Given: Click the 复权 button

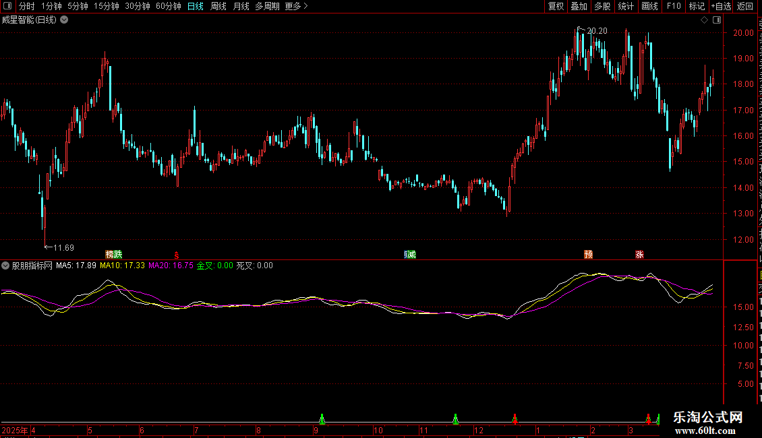Looking at the screenshot, I should [556, 6].
